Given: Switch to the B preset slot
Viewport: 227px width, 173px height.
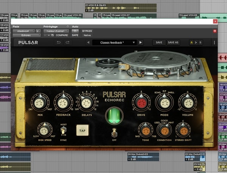Looking at the screenshot, I should [200, 43].
